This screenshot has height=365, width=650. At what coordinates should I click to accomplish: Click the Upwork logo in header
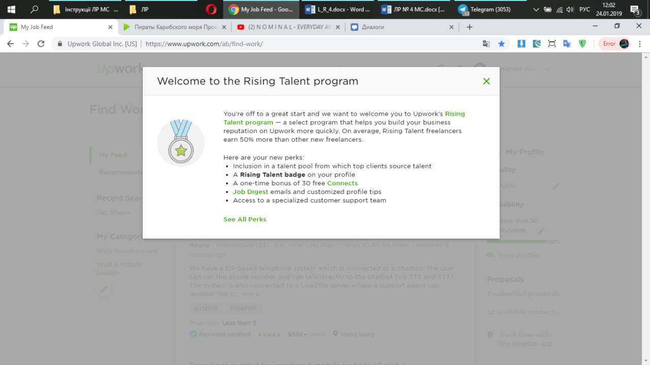pyautogui.click(x=120, y=69)
